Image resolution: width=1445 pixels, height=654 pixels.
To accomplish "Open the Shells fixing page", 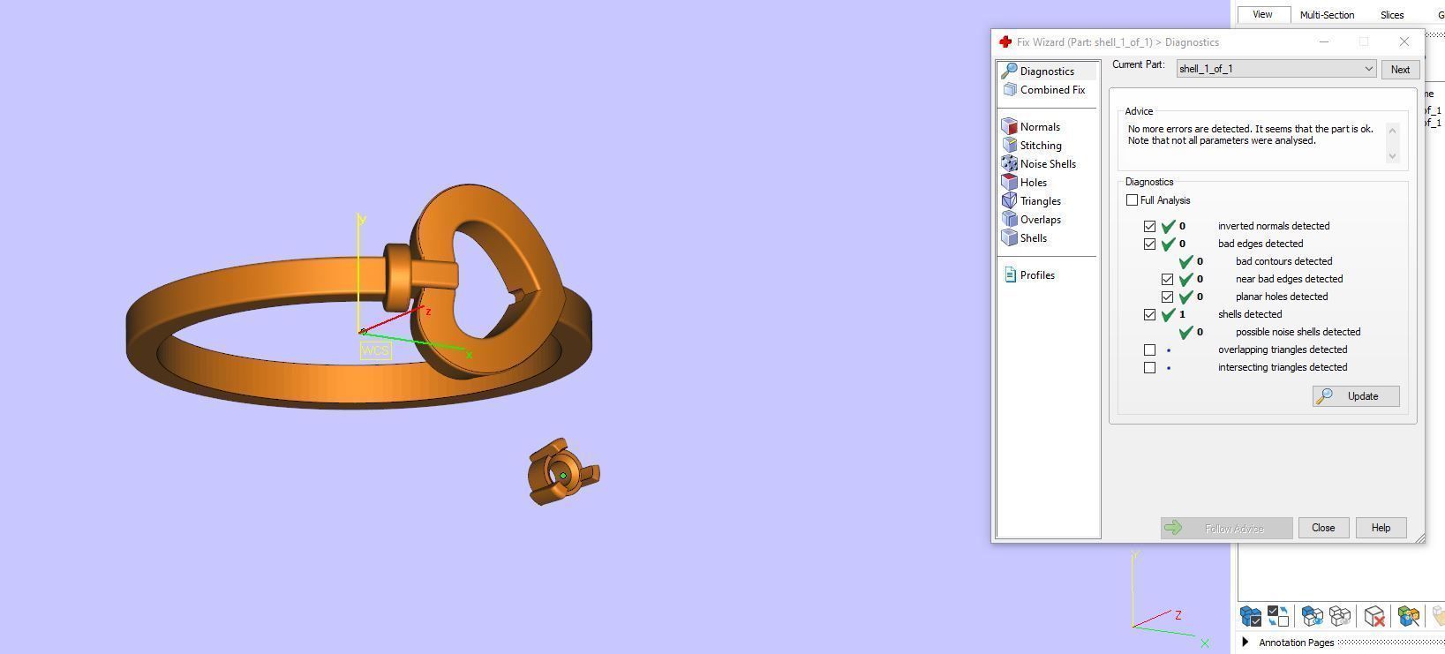I will (x=1025, y=238).
